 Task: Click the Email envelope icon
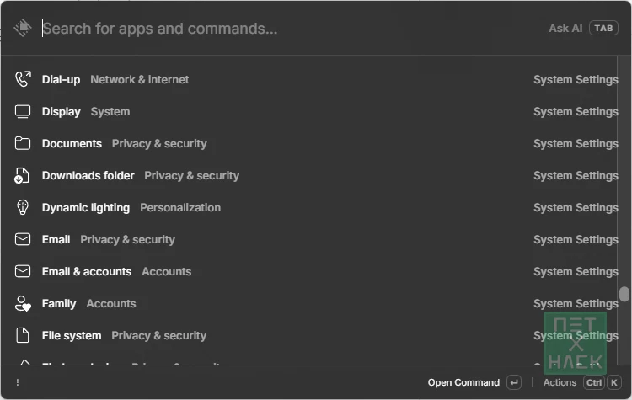coord(23,239)
